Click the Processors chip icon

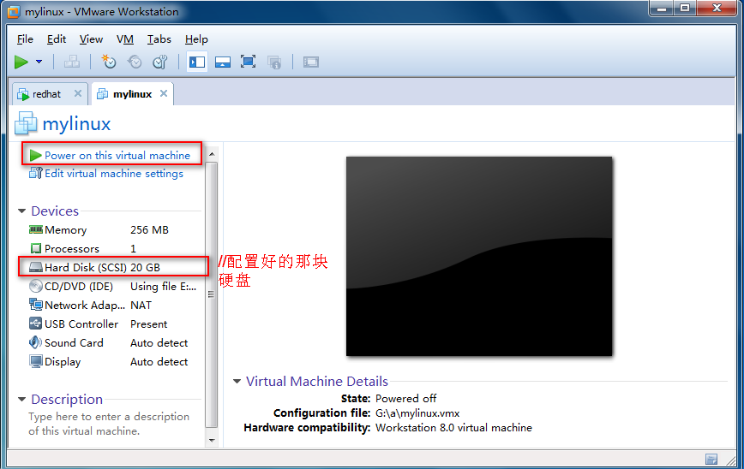click(x=36, y=248)
